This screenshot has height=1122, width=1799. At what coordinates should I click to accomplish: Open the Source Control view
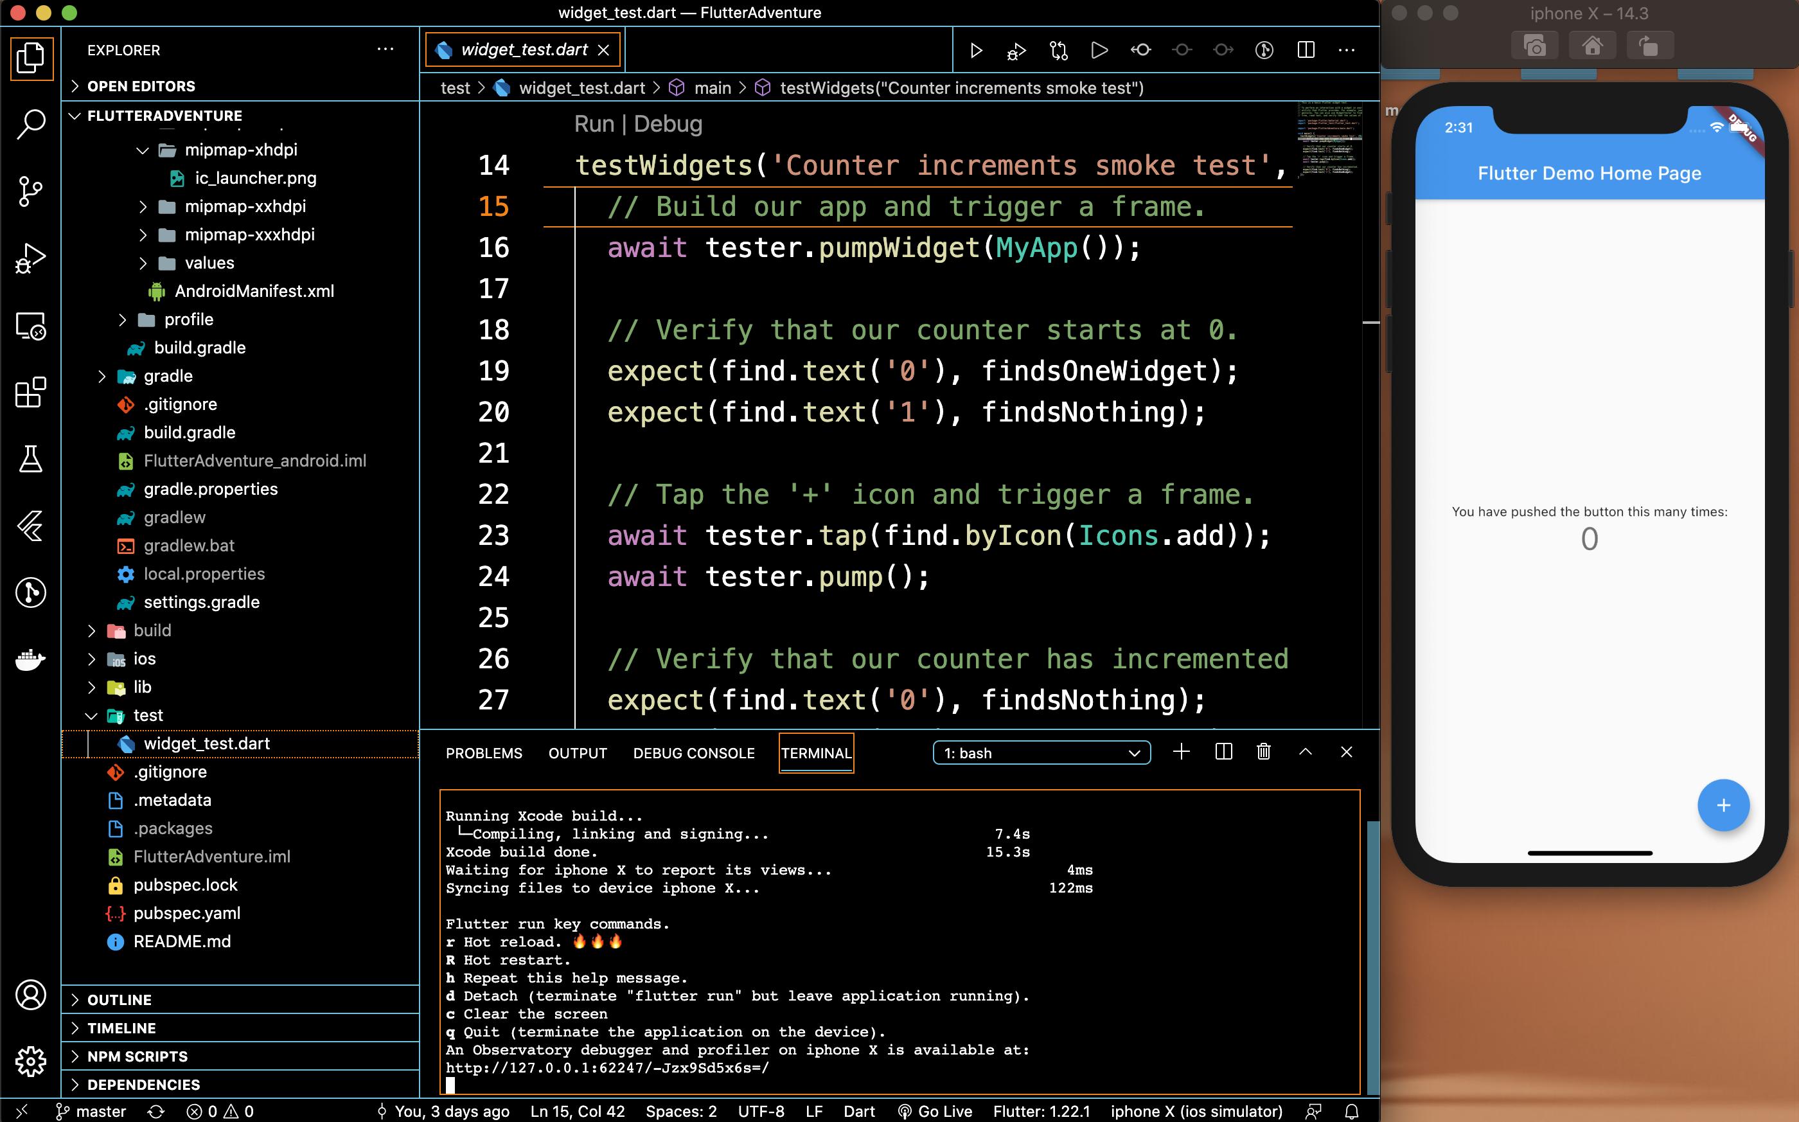[x=30, y=191]
